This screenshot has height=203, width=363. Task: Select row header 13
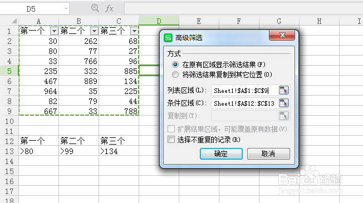(x=9, y=151)
